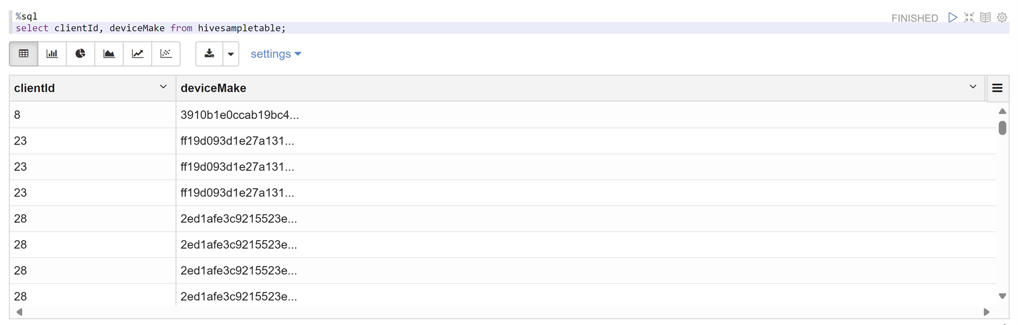Open the clientId column menu chevron
1018x325 pixels.
163,87
